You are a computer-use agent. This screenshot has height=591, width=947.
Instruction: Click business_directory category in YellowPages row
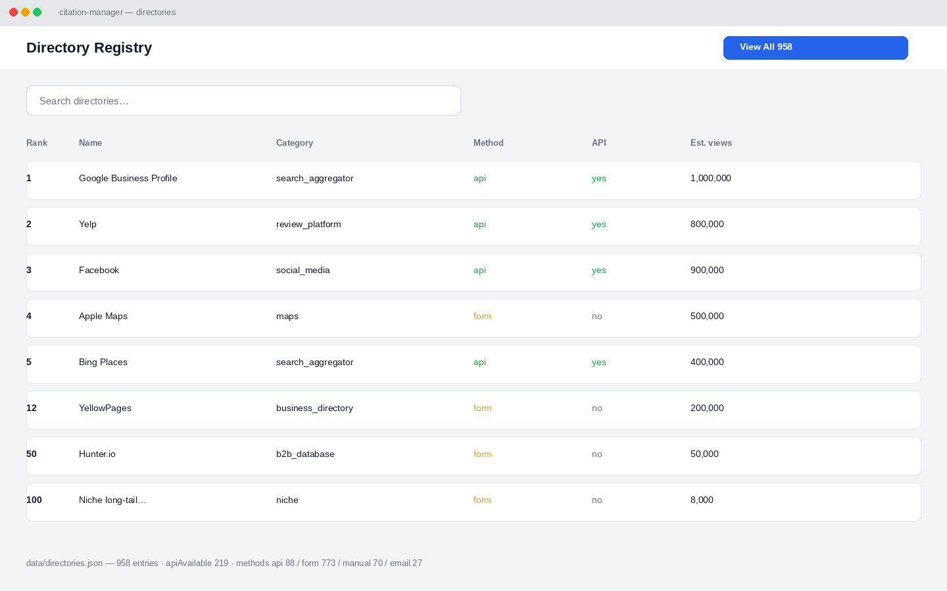314,408
